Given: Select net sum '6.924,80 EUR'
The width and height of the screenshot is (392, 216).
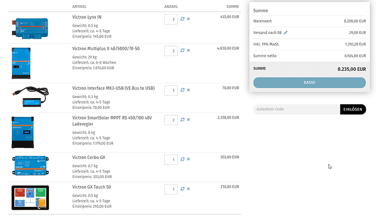Looking at the screenshot, I should 355,56.
